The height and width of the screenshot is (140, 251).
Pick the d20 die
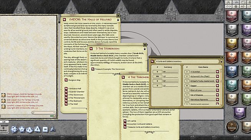pos(14,129)
